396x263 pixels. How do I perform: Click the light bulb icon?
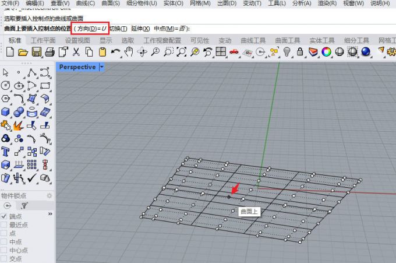tap(287, 52)
